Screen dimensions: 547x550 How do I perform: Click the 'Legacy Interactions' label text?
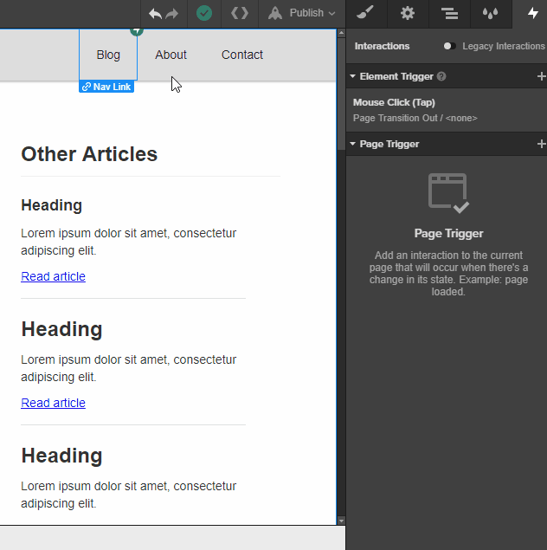[504, 46]
